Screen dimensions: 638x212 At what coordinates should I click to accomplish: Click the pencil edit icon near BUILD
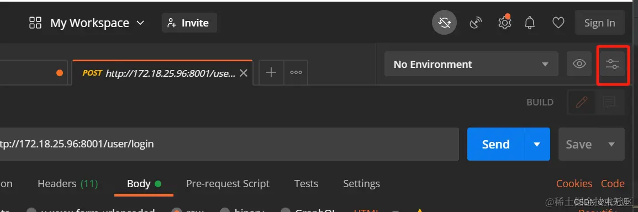click(582, 102)
